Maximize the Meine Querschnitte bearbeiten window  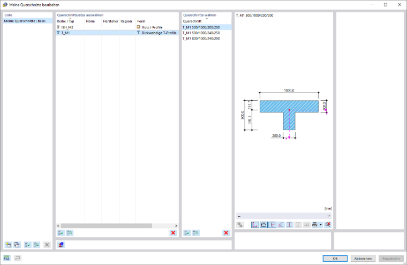[386, 5]
